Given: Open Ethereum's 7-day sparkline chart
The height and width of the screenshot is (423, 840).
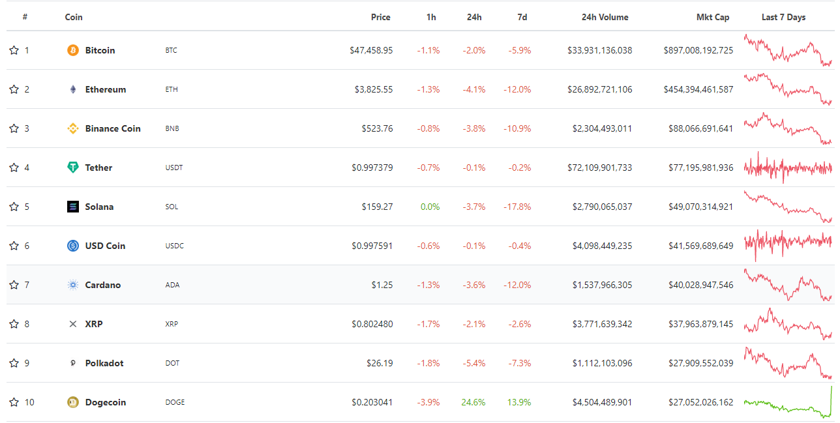Looking at the screenshot, I should tap(788, 89).
